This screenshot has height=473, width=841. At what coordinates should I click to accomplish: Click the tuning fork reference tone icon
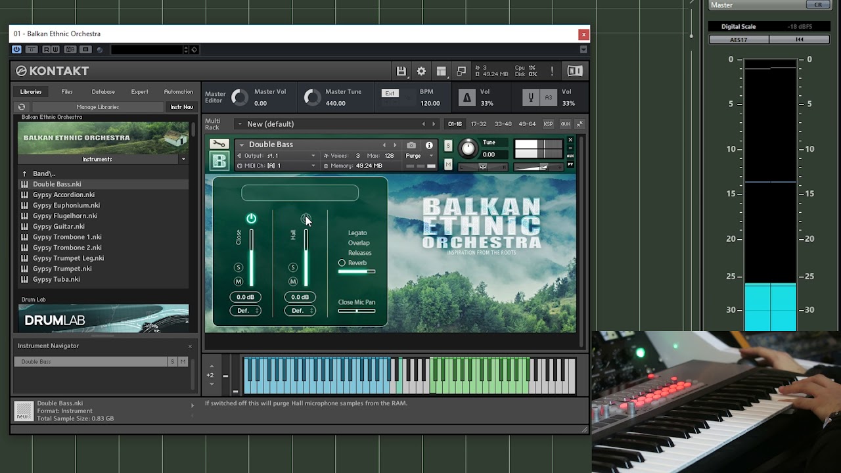click(531, 98)
